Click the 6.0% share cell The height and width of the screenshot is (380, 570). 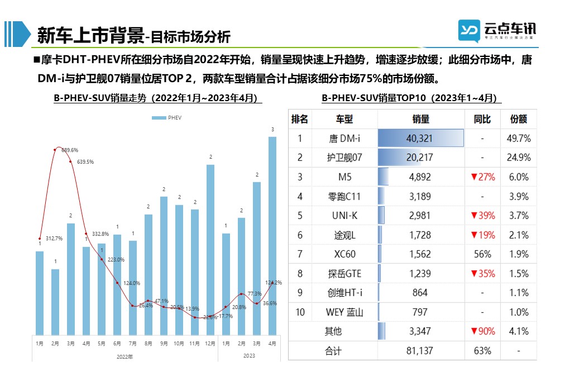[519, 177]
